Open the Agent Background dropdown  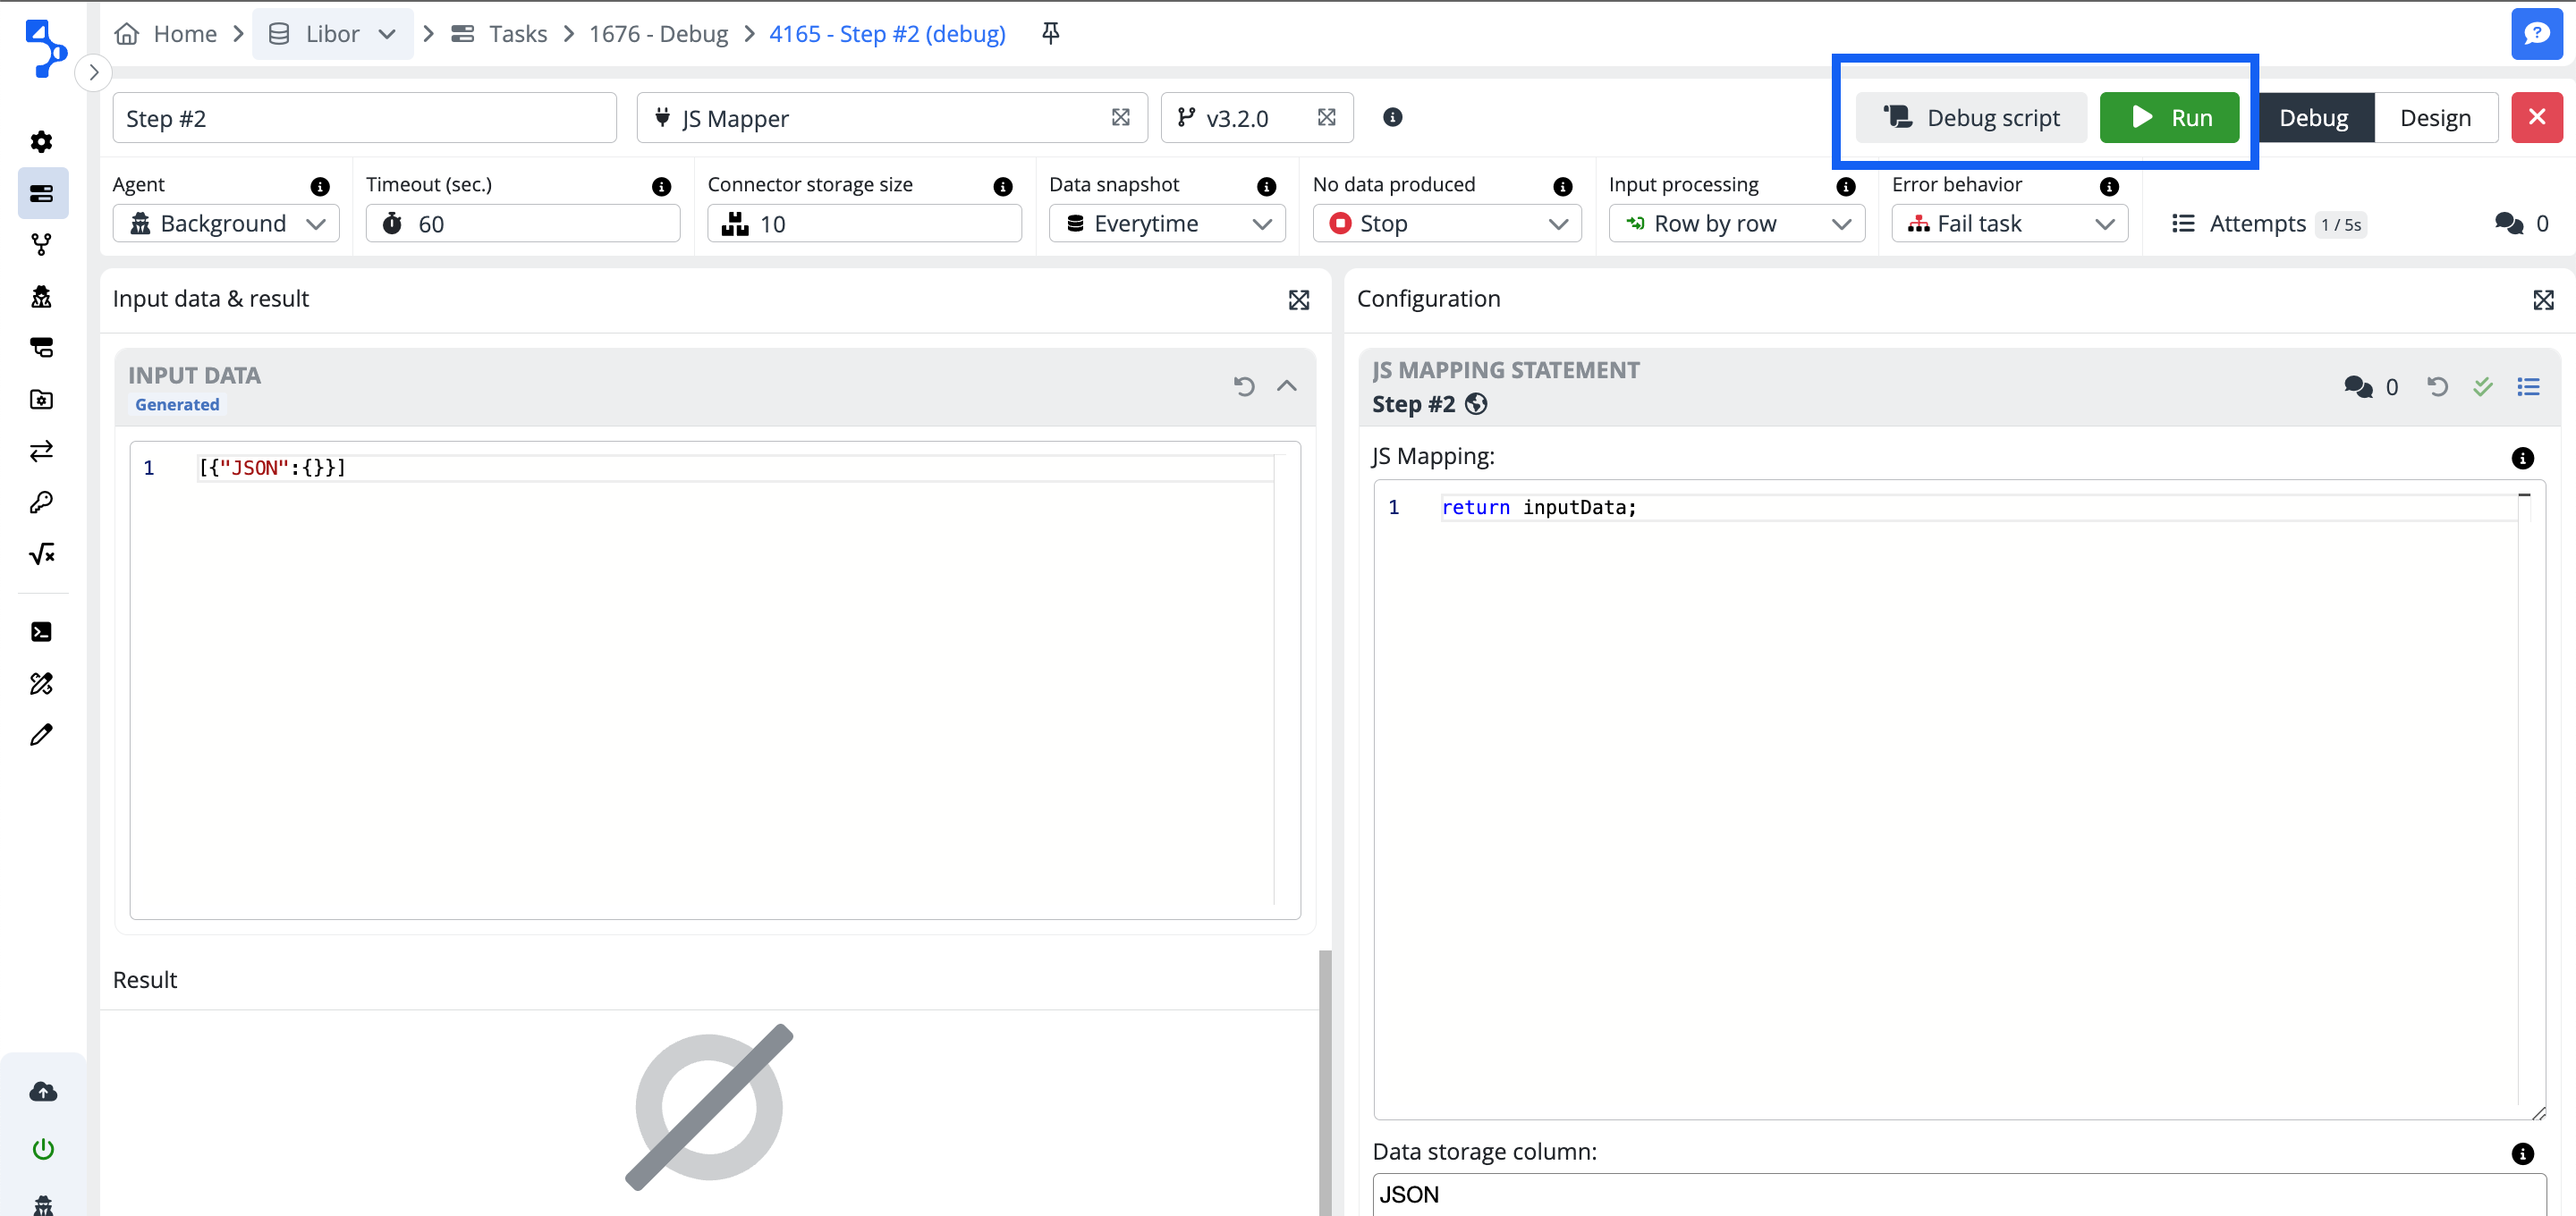(x=225, y=224)
